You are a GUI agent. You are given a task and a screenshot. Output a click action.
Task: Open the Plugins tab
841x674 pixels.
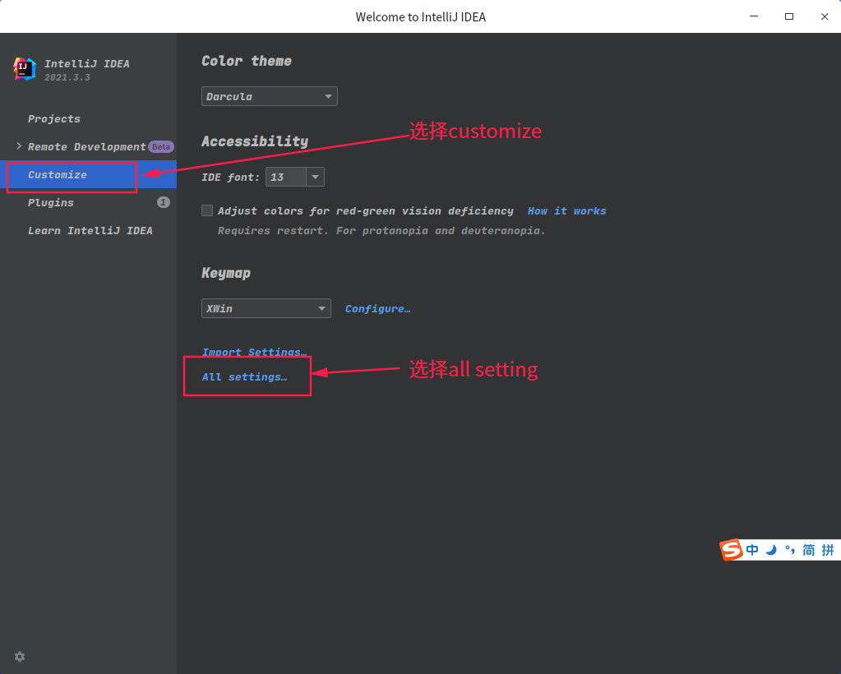[88, 202]
